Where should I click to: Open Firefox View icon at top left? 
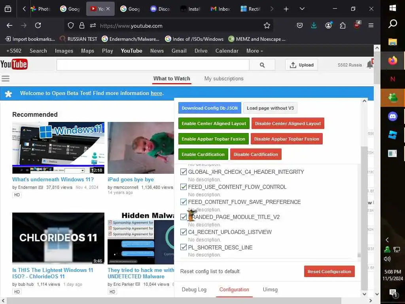[x=8, y=9]
